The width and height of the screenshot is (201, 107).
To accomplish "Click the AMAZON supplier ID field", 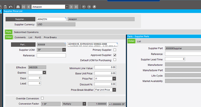I will 51,19.
